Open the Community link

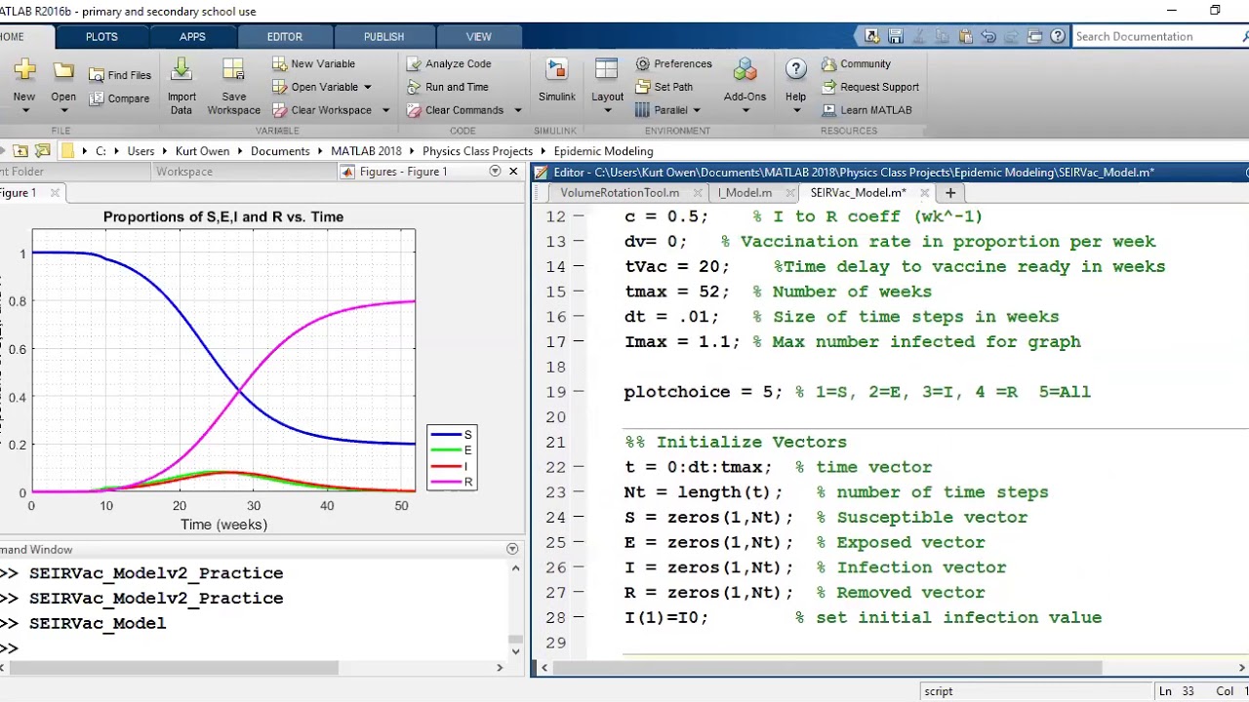856,63
